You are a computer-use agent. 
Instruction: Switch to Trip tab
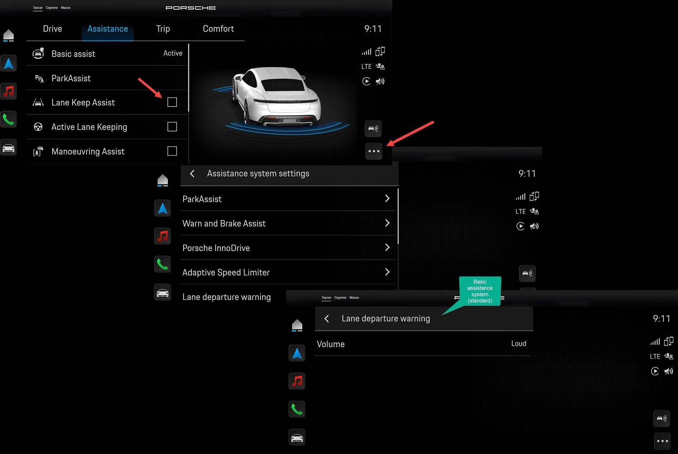[x=163, y=29]
